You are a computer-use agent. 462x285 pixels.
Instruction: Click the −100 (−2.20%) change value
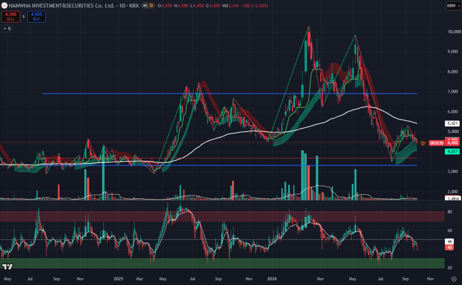pos(254,6)
